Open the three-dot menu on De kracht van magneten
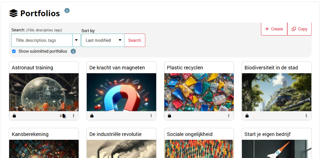321x158 pixels. point(151,116)
